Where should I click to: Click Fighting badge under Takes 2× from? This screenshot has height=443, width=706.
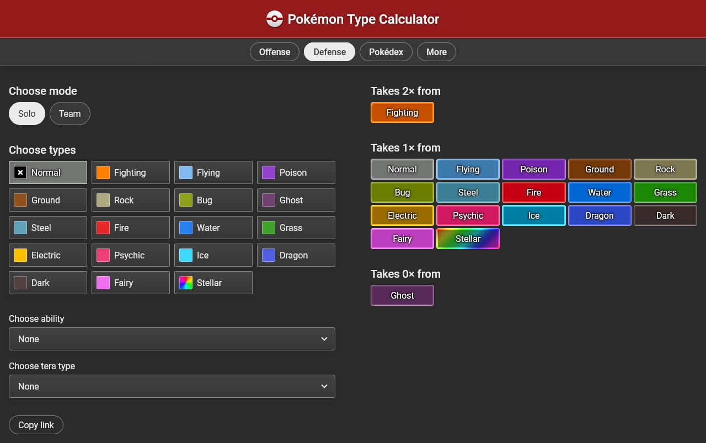point(402,112)
